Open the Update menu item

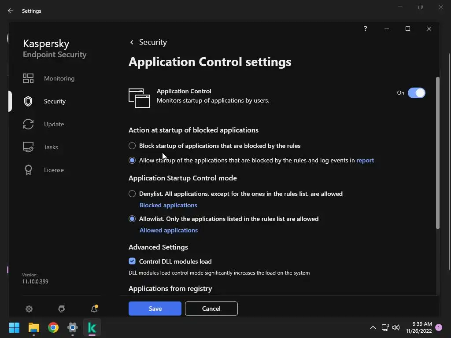pyautogui.click(x=54, y=124)
